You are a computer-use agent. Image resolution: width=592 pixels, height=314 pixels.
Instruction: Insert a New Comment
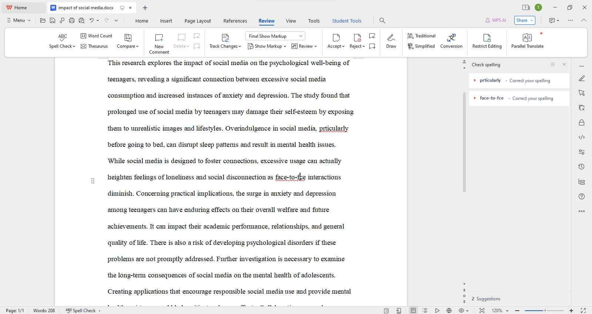(x=159, y=43)
